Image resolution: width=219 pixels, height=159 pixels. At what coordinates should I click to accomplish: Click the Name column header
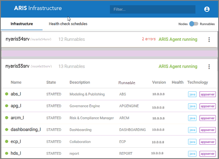pyautogui.click(x=16, y=82)
